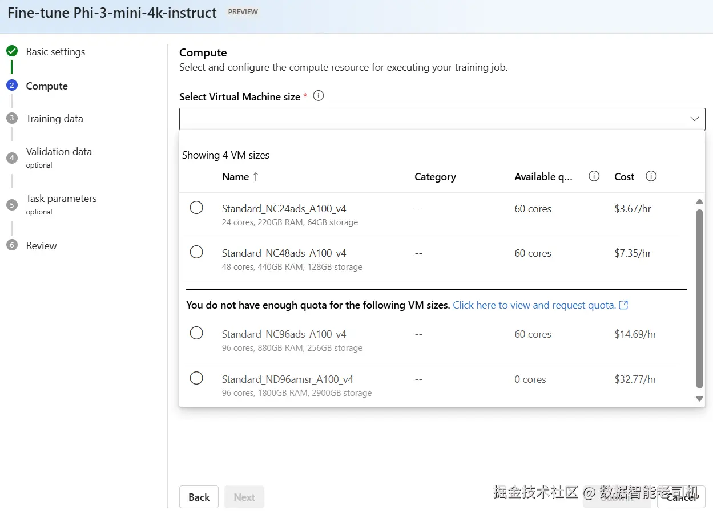Screen dimensions: 713x514
Task: Click step 4 Validation data circle icon
Action: tap(12, 157)
